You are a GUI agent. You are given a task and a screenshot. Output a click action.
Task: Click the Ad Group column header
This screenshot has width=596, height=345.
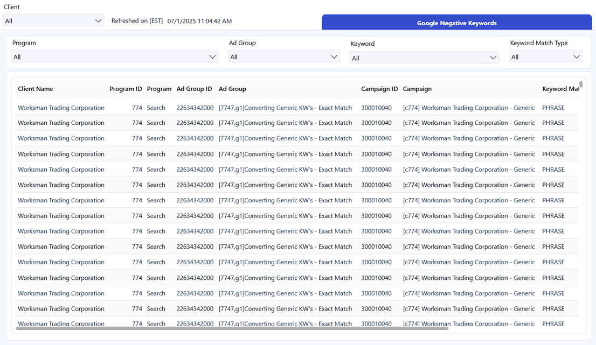point(232,89)
